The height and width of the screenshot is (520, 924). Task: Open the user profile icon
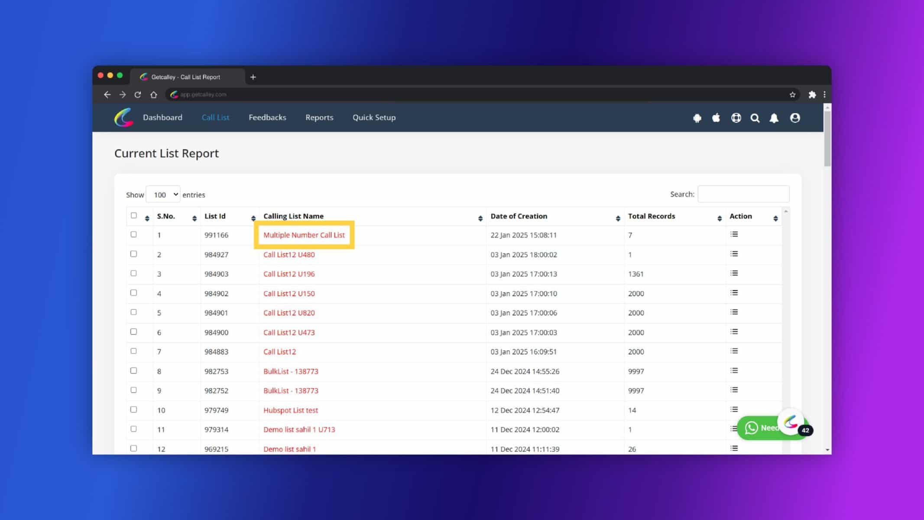click(795, 118)
